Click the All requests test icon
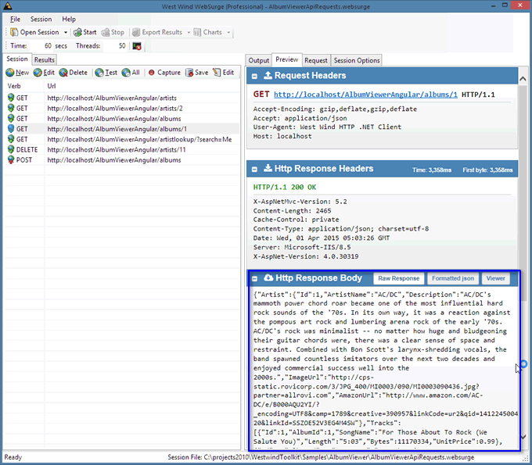Screen dimensions: 532x465 pyautogui.click(x=126, y=73)
